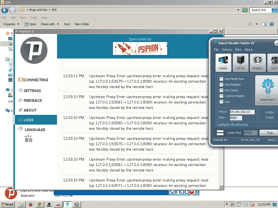Enable Use Query checkbox
The image size is (278, 208).
(221, 90)
